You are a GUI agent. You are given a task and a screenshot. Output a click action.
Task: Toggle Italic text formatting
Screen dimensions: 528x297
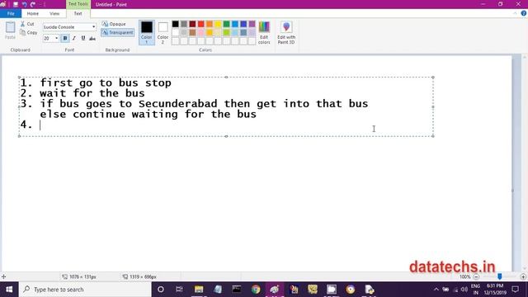[74, 39]
